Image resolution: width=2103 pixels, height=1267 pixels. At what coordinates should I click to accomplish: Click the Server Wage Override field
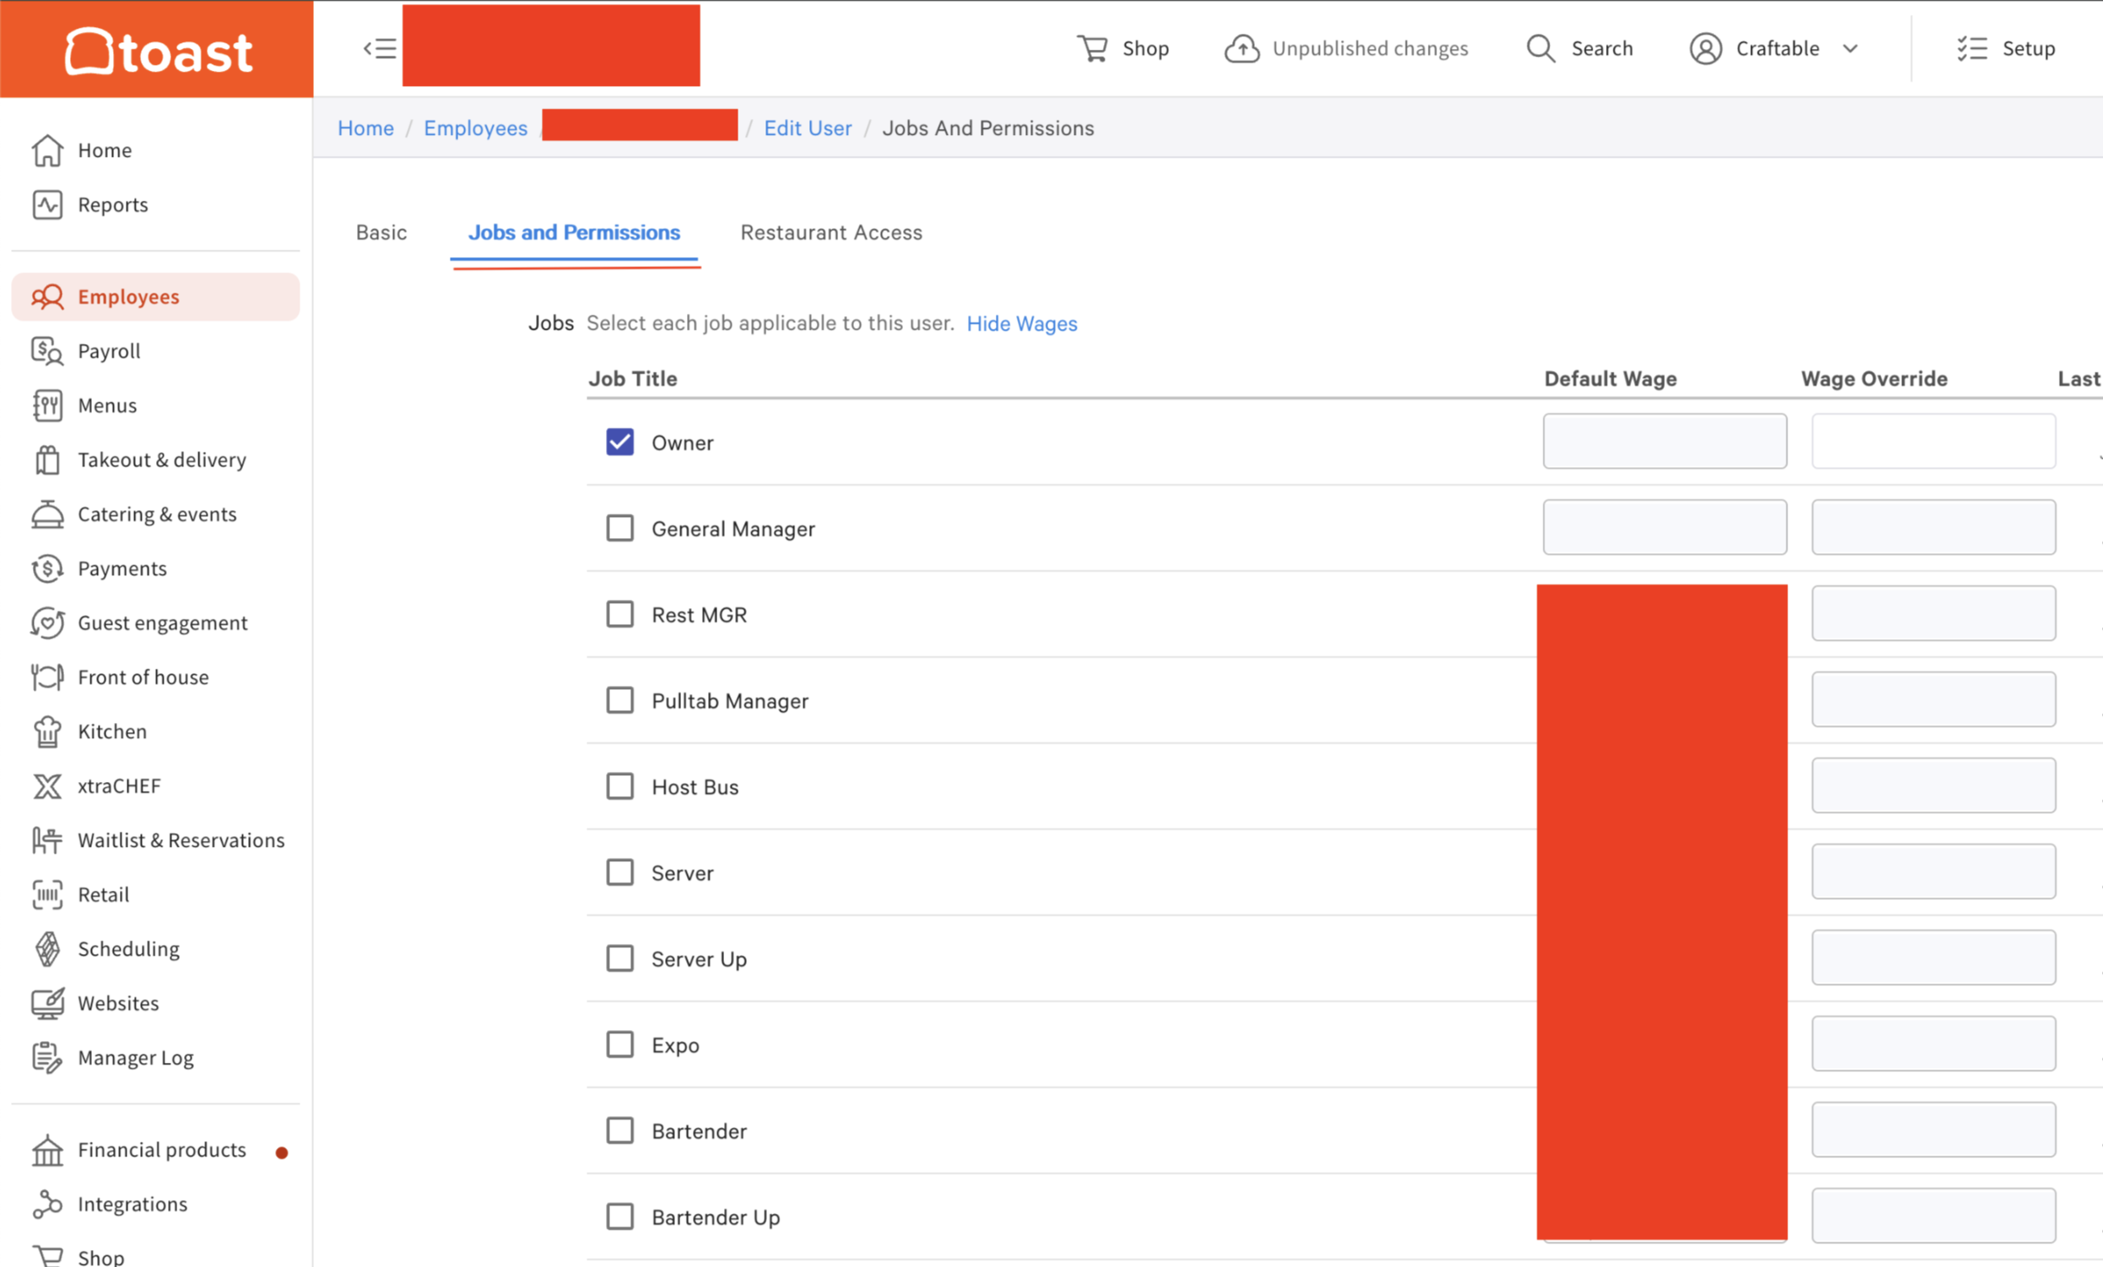click(x=1933, y=871)
